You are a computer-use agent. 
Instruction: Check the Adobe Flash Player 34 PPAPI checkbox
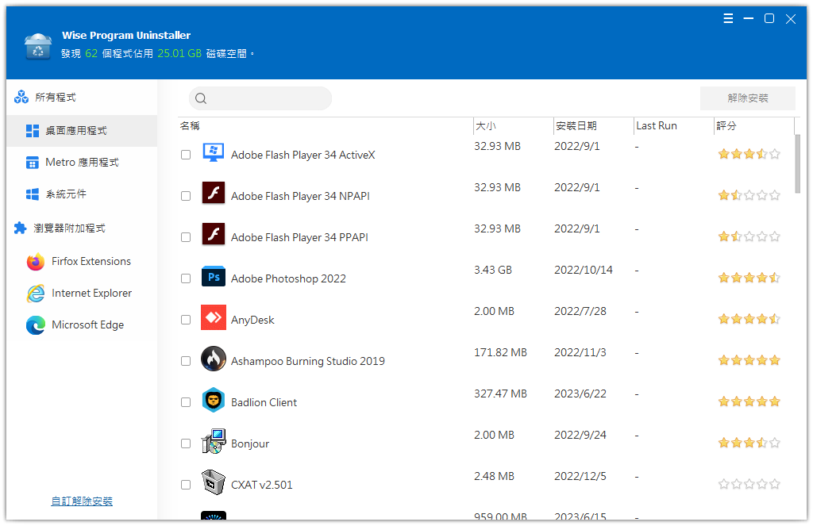[186, 237]
